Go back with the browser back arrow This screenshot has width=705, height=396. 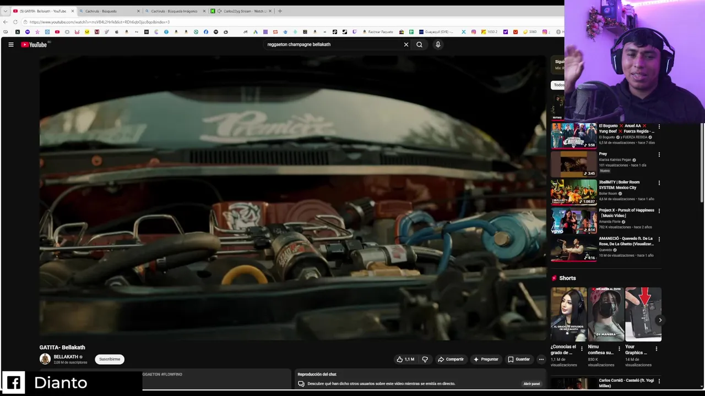(5, 22)
